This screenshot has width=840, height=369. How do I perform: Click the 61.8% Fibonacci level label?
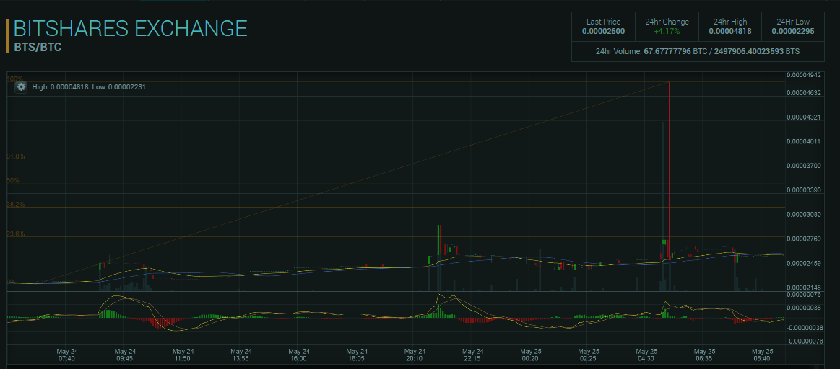click(16, 156)
